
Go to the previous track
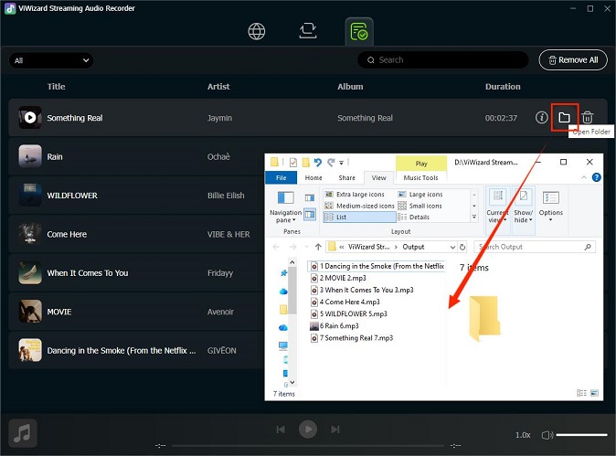coord(281,429)
